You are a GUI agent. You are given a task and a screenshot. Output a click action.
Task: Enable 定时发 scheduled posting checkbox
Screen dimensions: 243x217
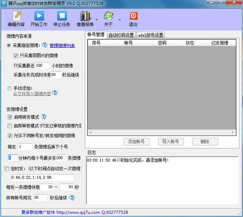(x=7, y=169)
